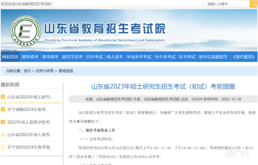The width and height of the screenshot is (258, 165).
Task: Click the circular academy logo emblem
Action: [x=25, y=31]
